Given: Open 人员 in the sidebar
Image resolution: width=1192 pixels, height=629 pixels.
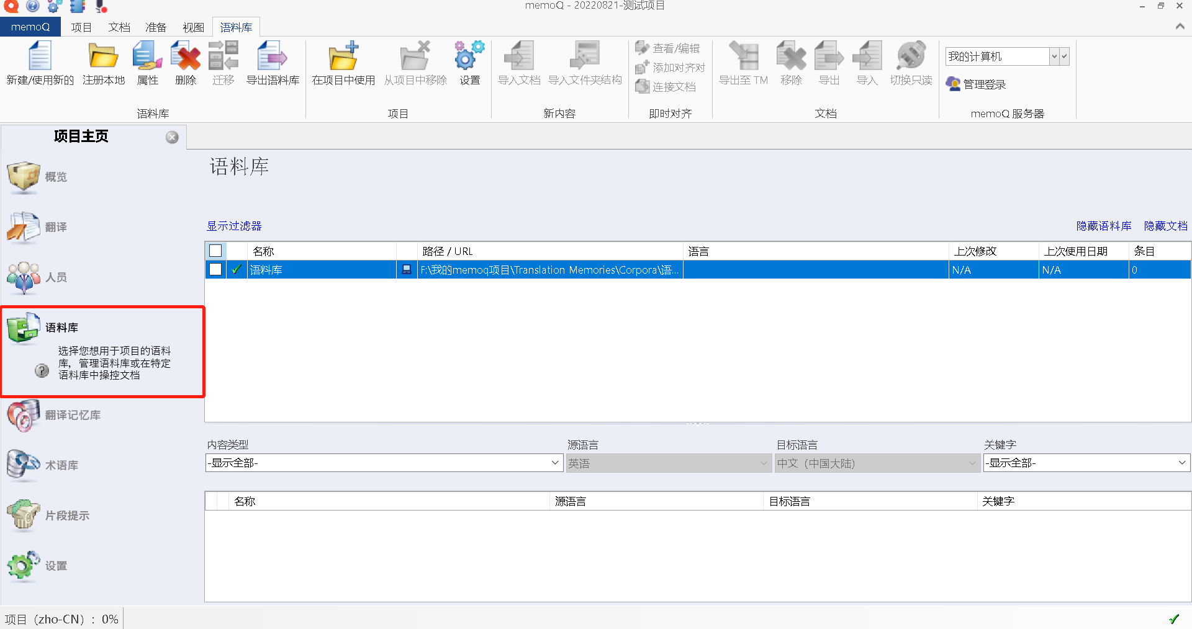Looking at the screenshot, I should pyautogui.click(x=37, y=277).
